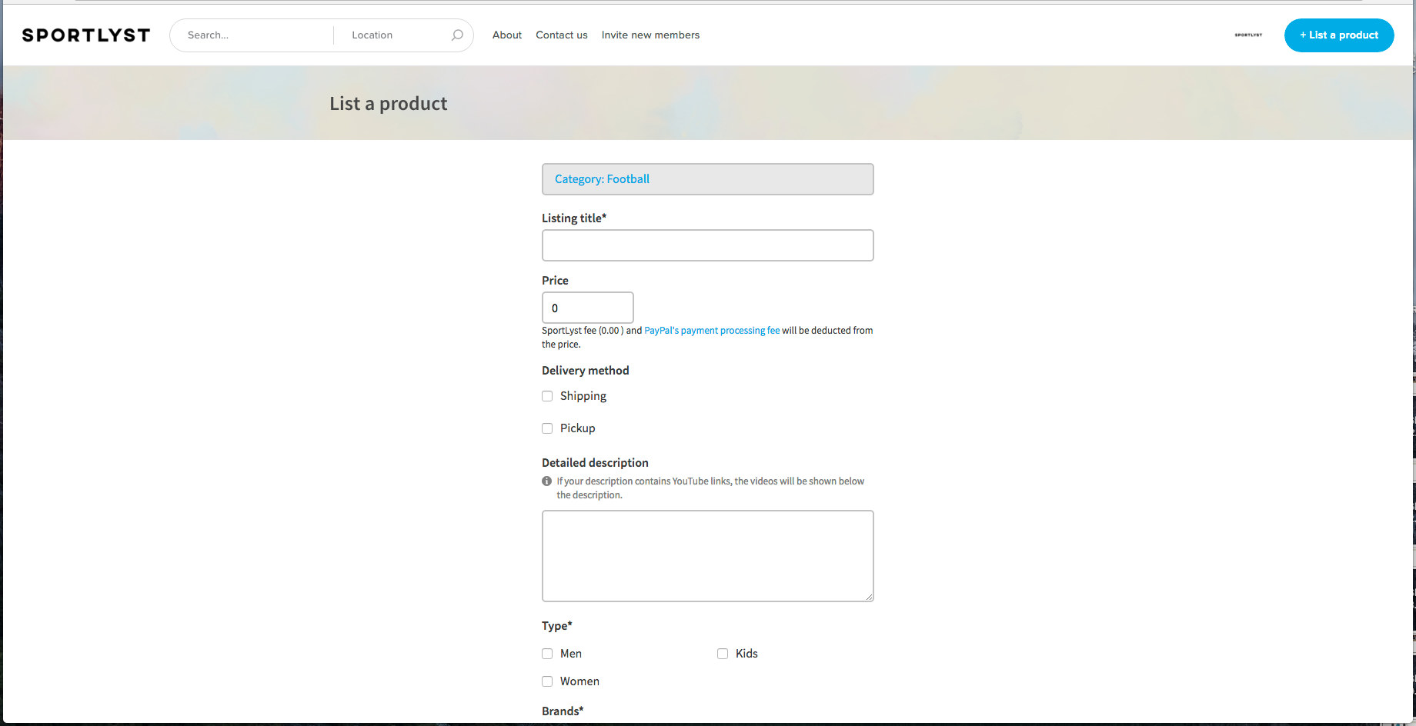
Task: Tick the Pickup checkbox
Action: (x=547, y=428)
